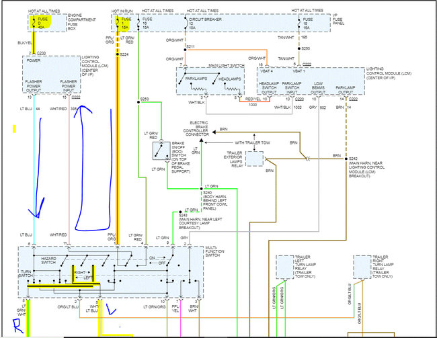The image size is (437, 338).
Task: Select the WHT/LT BLU wire label
Action: pos(91,308)
